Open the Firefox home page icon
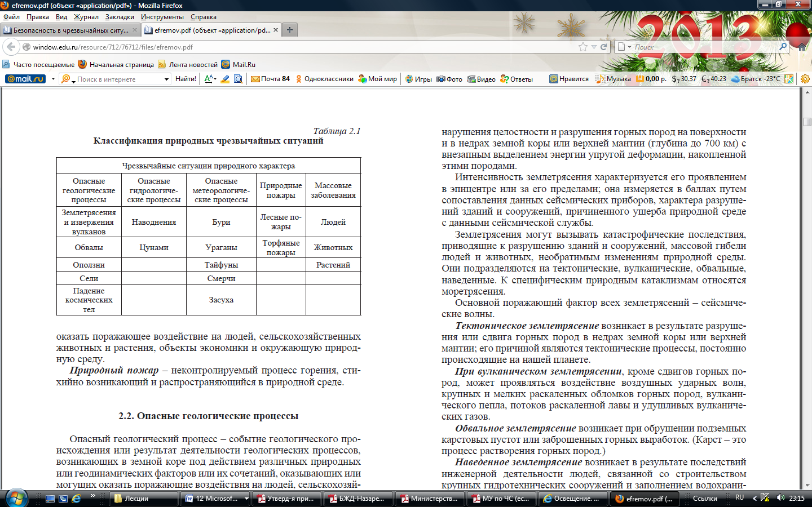Screen dimensions: 812x507 click(802, 47)
